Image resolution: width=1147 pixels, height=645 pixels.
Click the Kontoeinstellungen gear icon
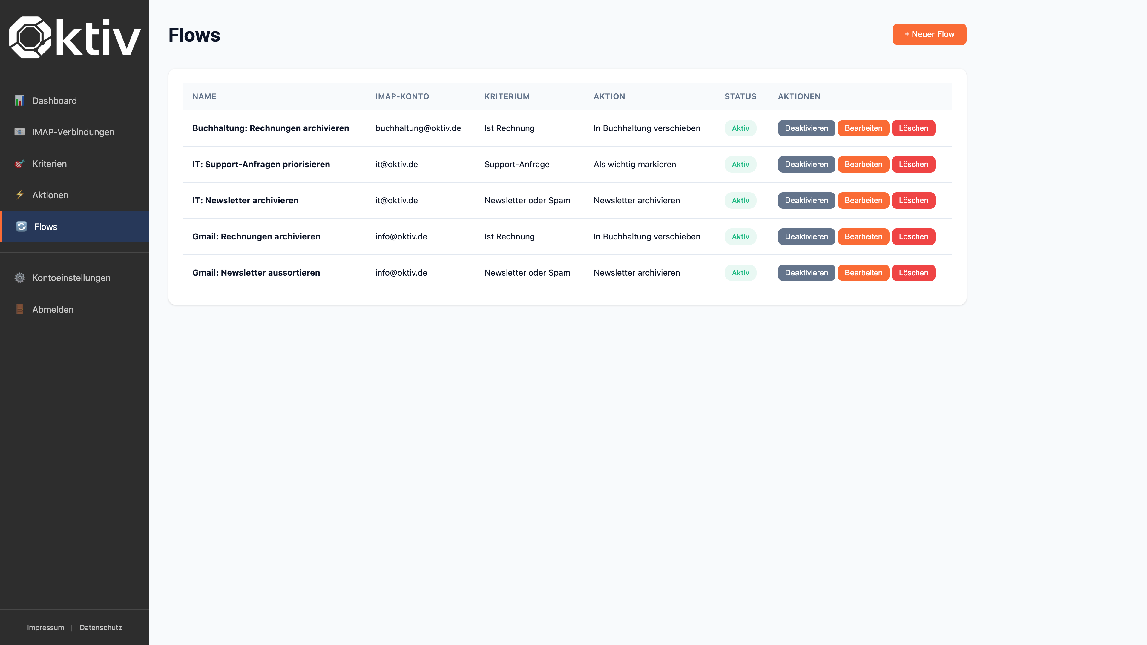[20, 278]
